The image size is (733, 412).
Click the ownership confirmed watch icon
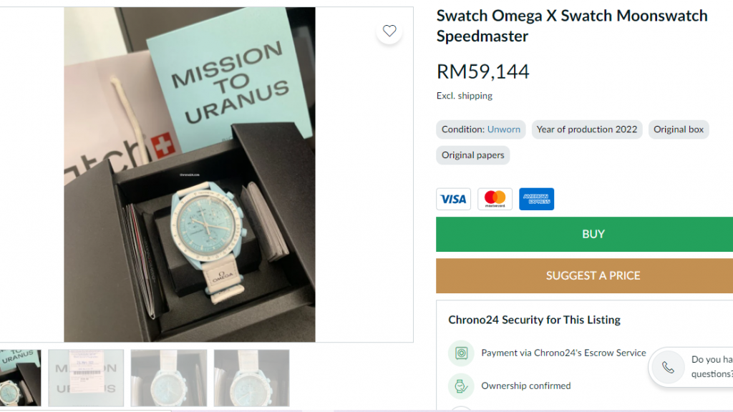[461, 386]
